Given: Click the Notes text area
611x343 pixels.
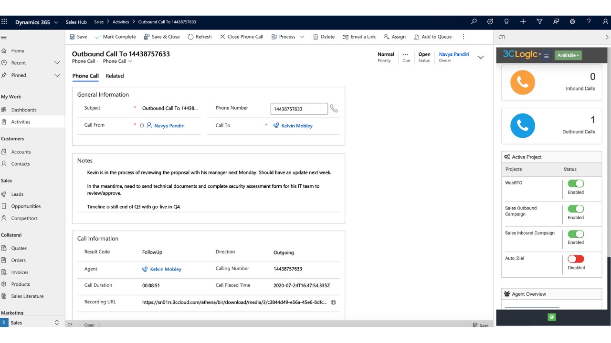Looking at the screenshot, I should (x=209, y=190).
